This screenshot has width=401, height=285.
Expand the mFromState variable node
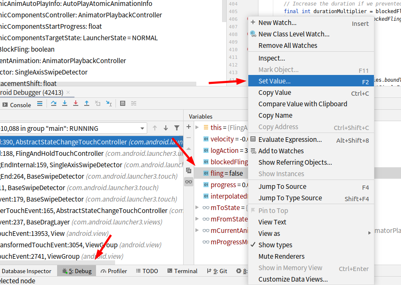197,219
